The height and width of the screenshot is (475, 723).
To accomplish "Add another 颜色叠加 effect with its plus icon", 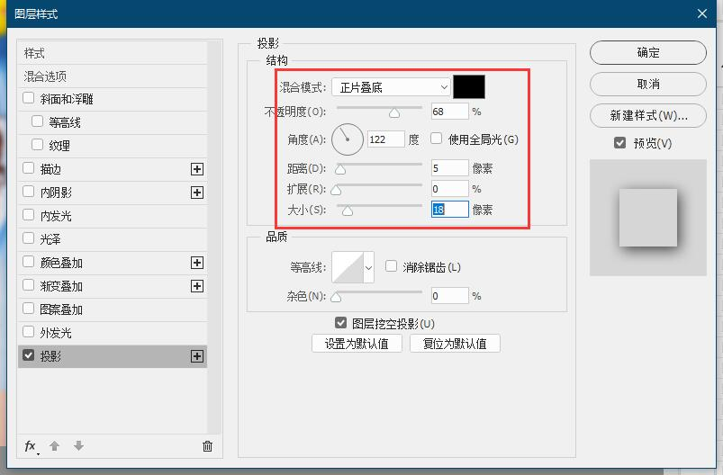I will click(197, 263).
